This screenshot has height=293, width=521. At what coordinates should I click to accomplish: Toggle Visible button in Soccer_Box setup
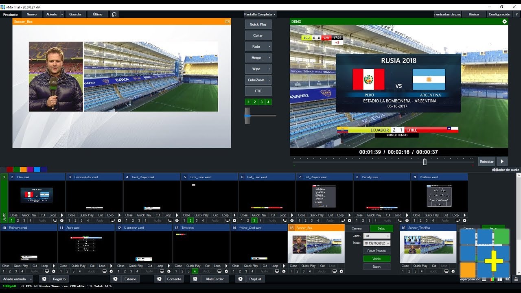377,259
